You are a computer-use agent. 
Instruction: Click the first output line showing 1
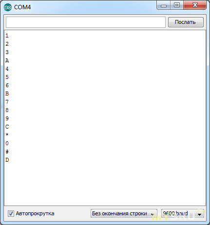click(x=7, y=36)
